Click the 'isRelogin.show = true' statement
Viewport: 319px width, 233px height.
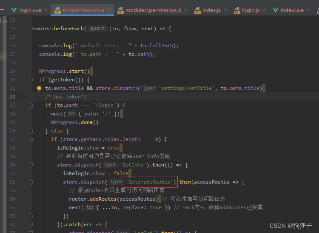coord(88,148)
